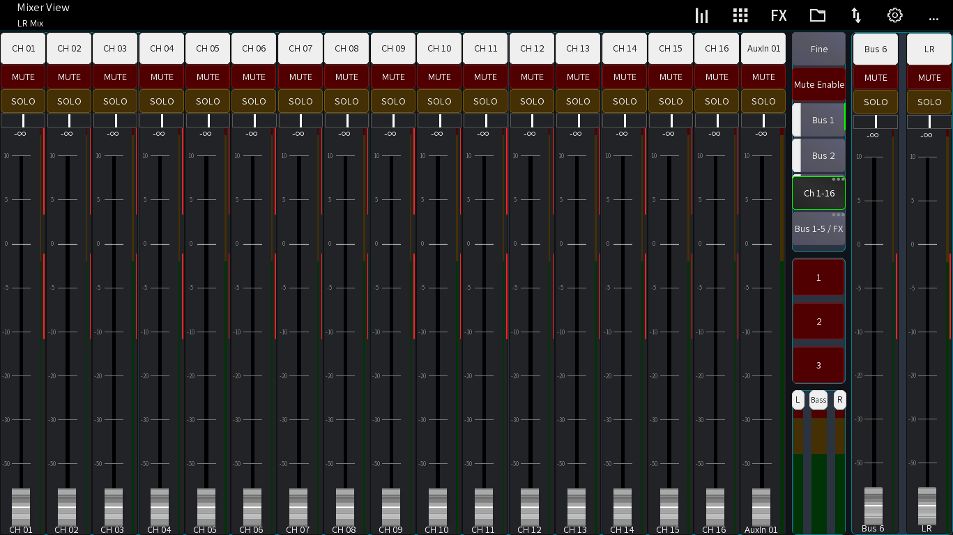
Task: Mute channel CH 05
Action: 207,77
